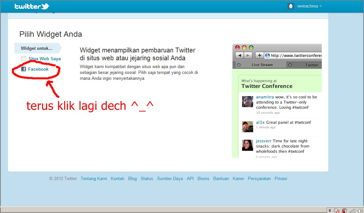Click jessverr's avatar thumbnail

click(x=248, y=145)
